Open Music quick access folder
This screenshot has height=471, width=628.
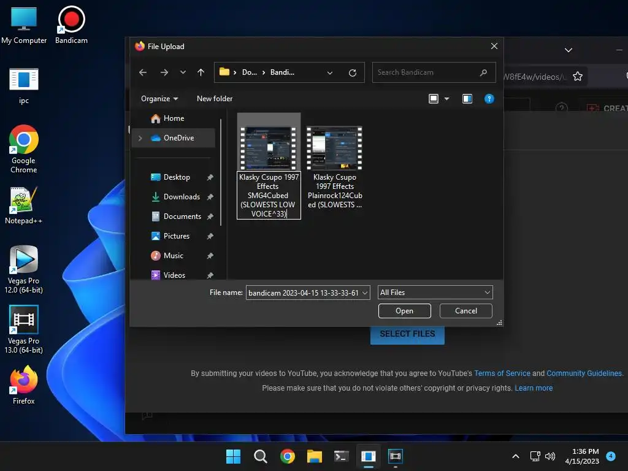[x=173, y=256]
